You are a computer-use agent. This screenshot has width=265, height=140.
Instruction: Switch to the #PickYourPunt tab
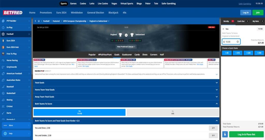point(105,55)
